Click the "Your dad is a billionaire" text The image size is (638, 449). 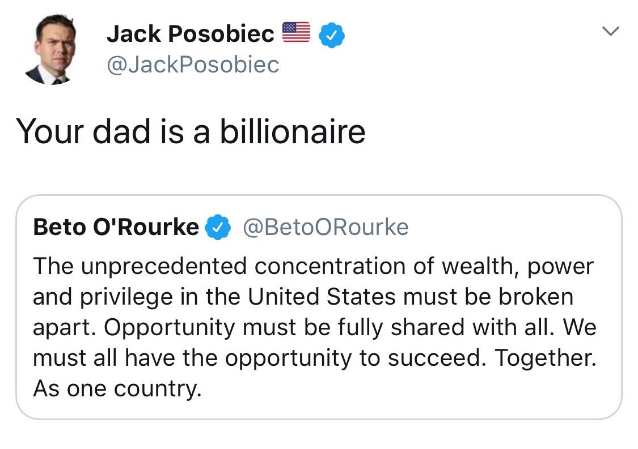click(x=191, y=131)
